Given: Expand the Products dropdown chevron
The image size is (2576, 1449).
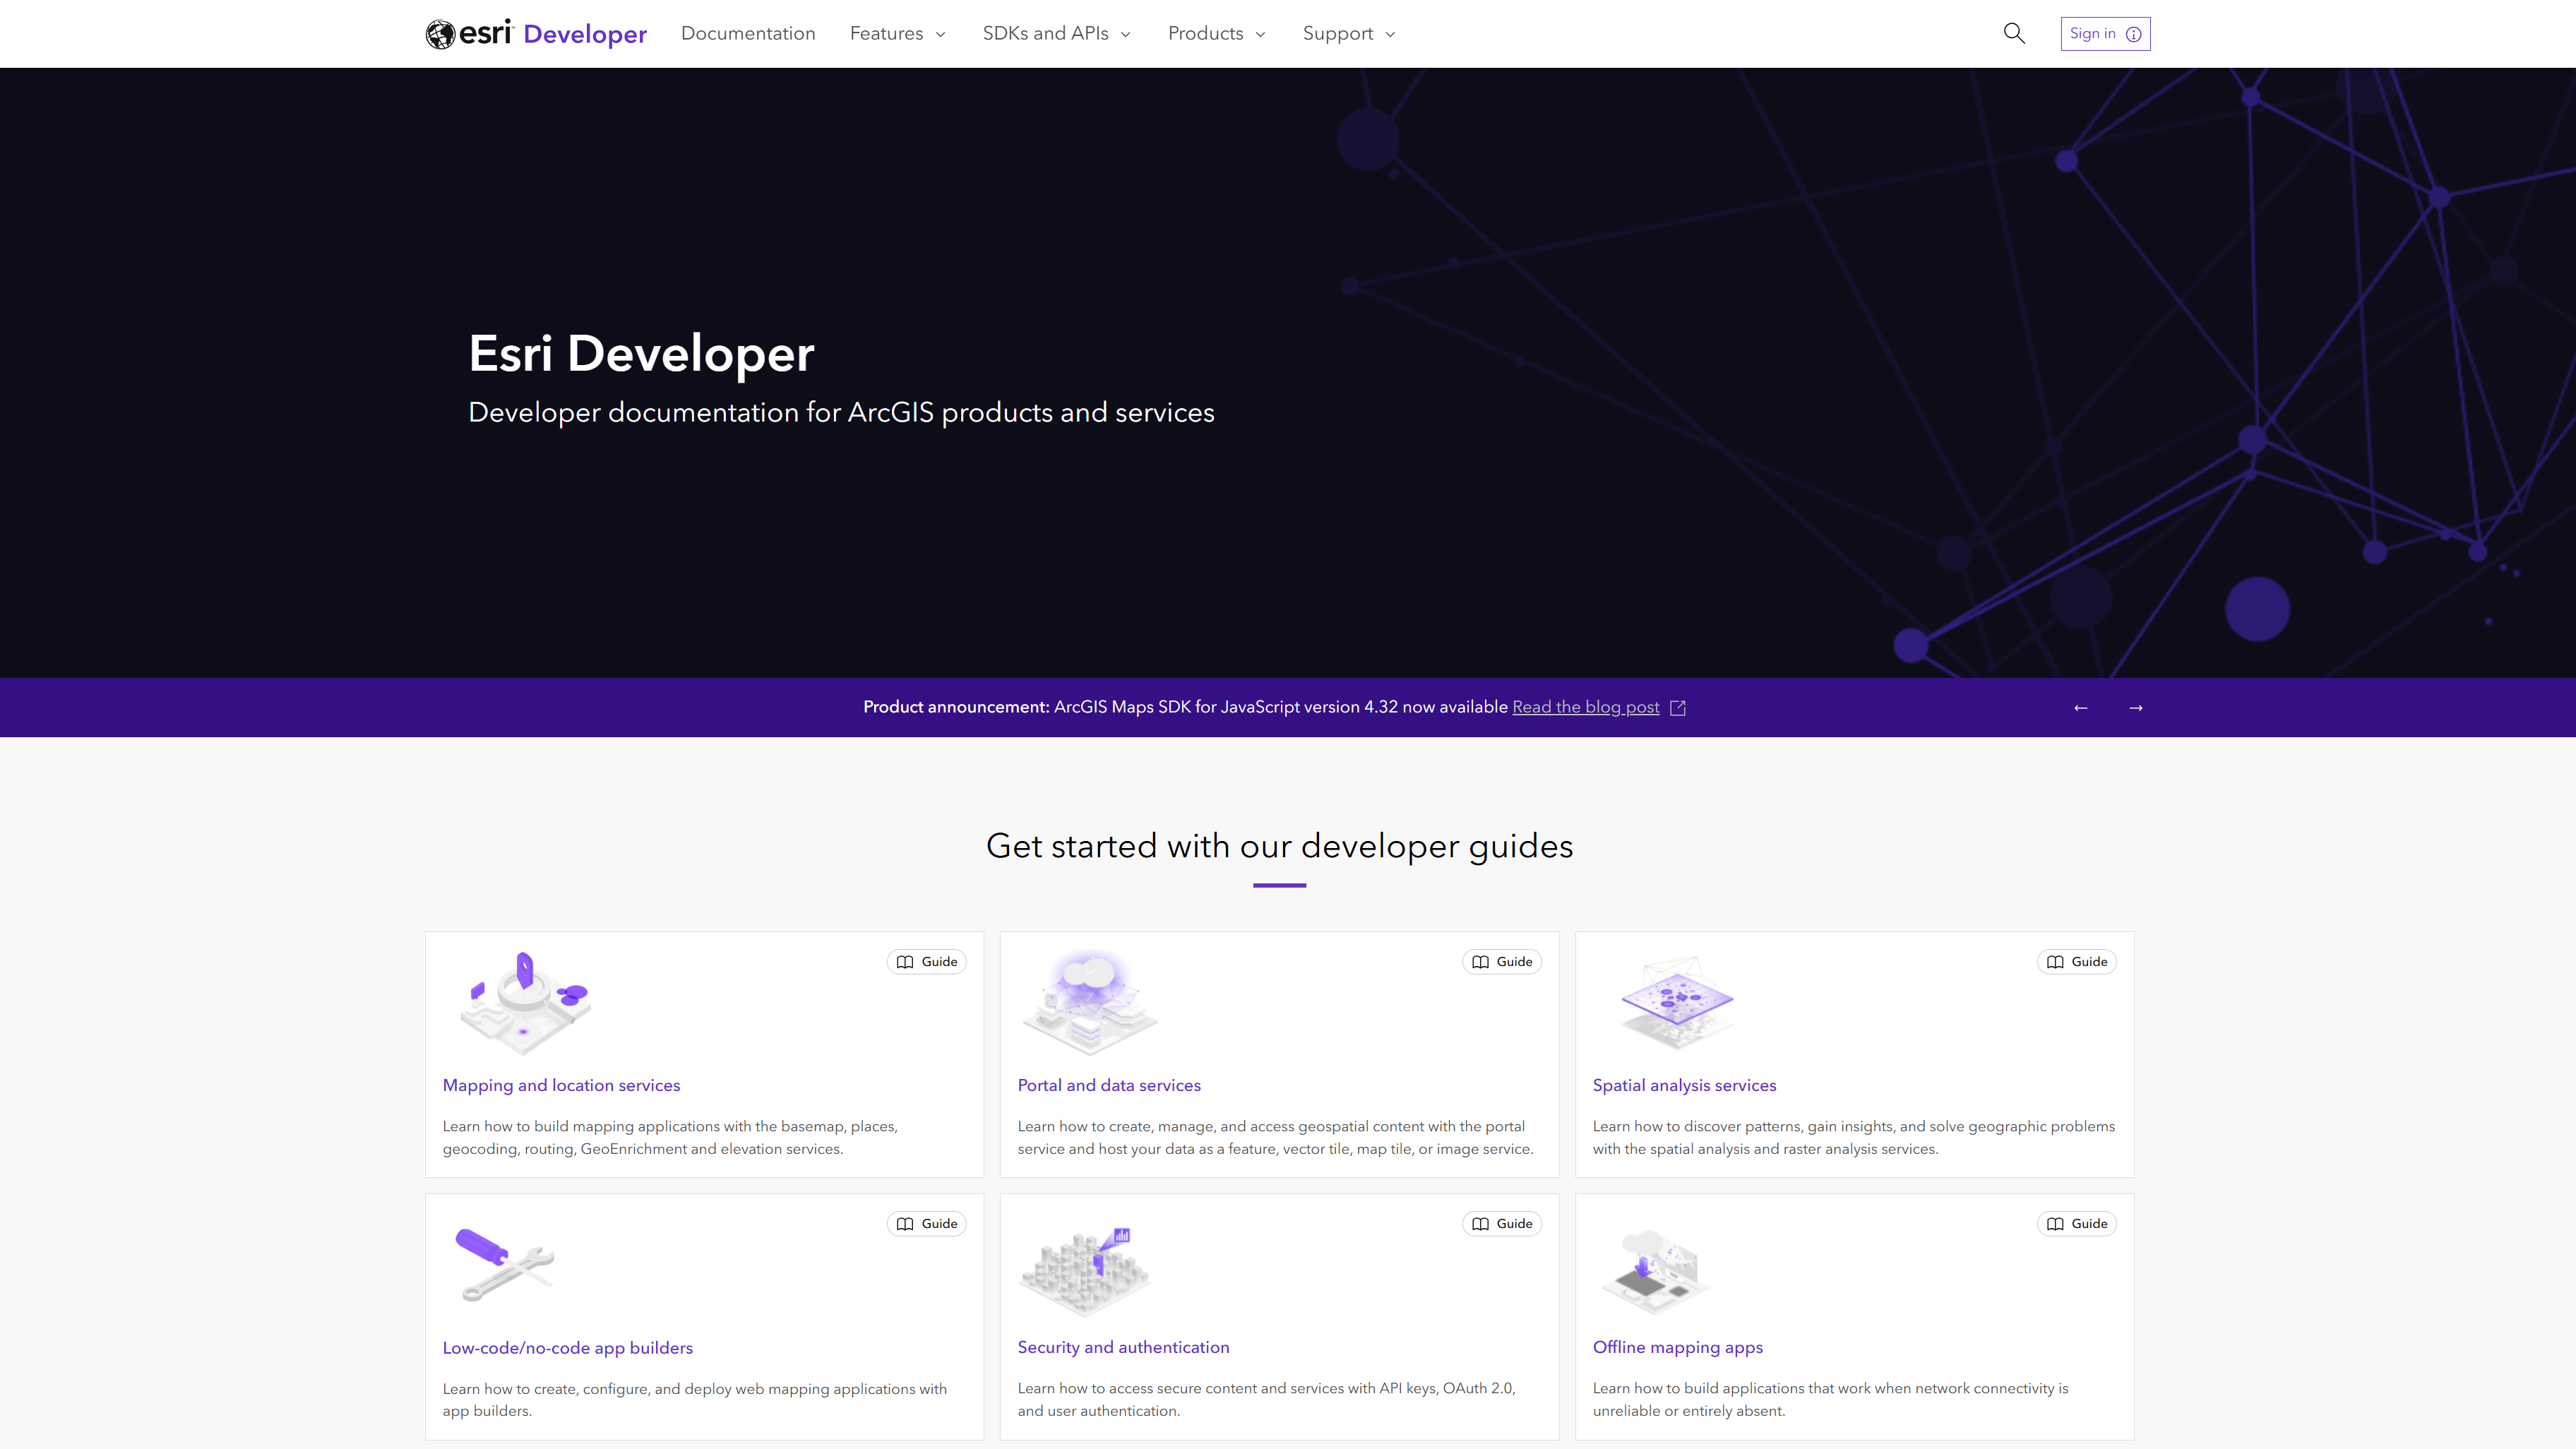Looking at the screenshot, I should 1260,35.
